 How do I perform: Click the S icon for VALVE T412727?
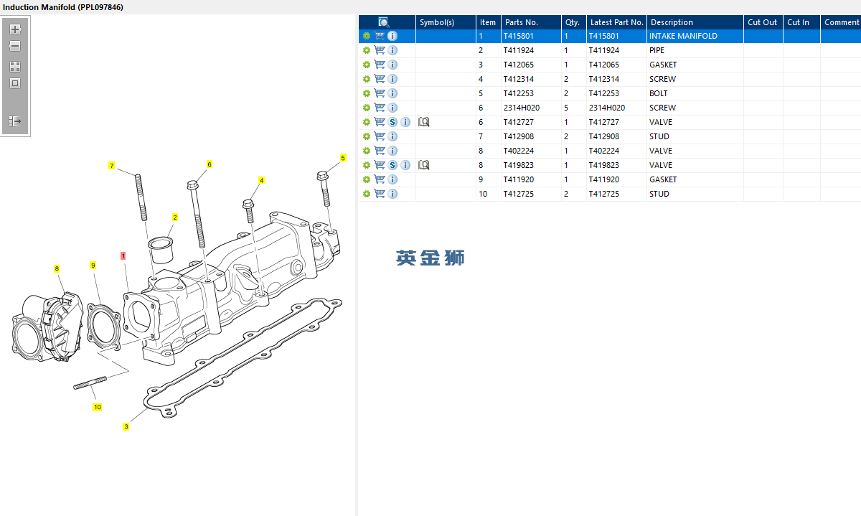coord(392,122)
